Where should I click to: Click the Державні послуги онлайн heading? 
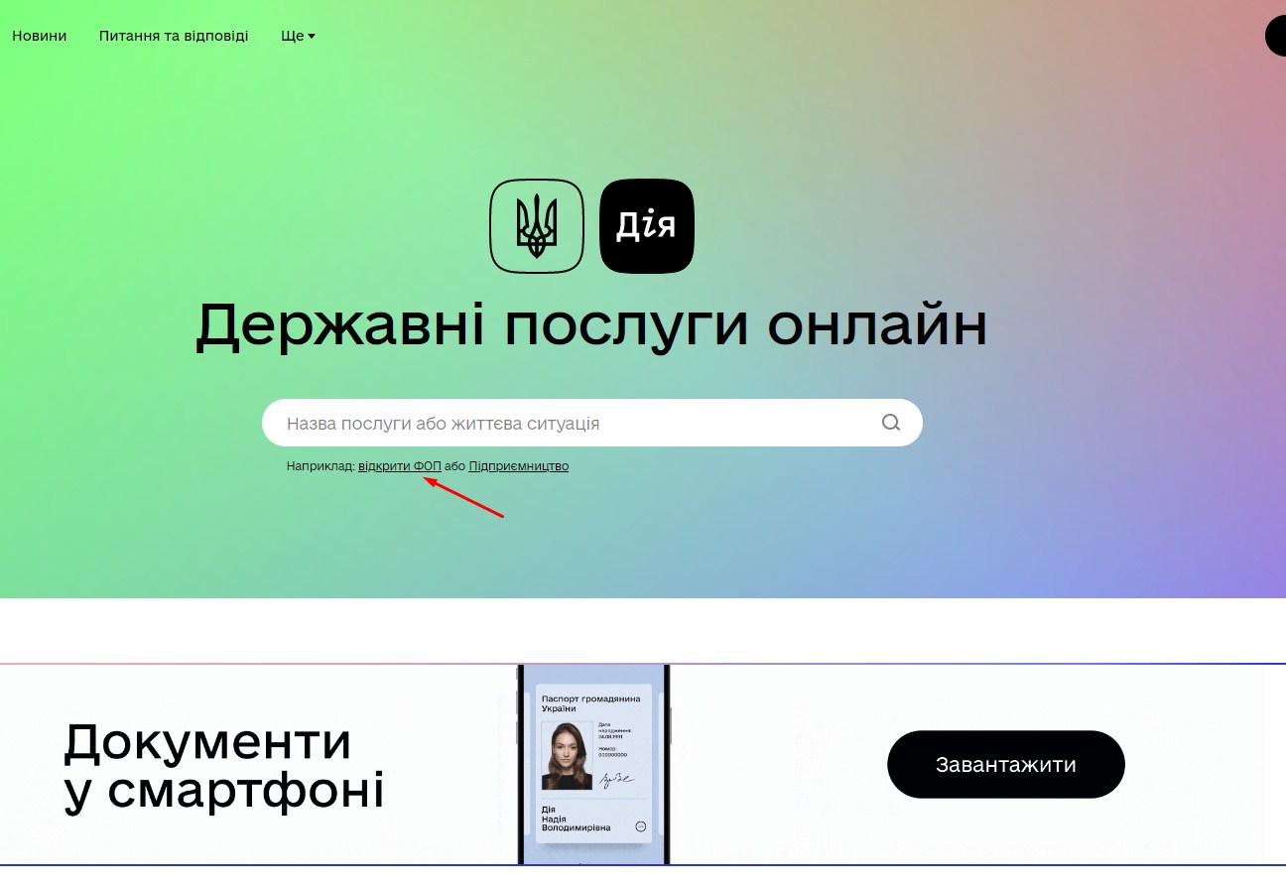point(591,324)
